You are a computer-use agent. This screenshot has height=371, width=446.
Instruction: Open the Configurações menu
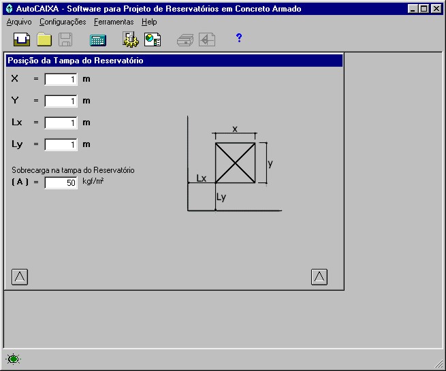63,22
